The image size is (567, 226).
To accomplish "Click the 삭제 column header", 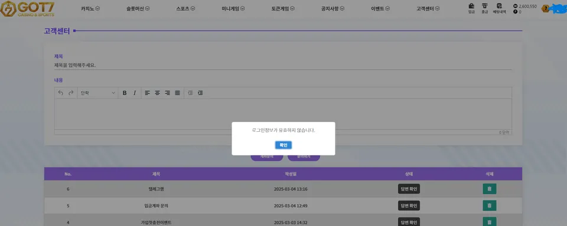I will pos(489,174).
